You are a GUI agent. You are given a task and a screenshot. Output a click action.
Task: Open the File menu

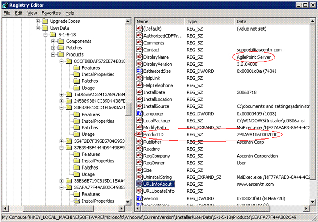(x=6, y=13)
